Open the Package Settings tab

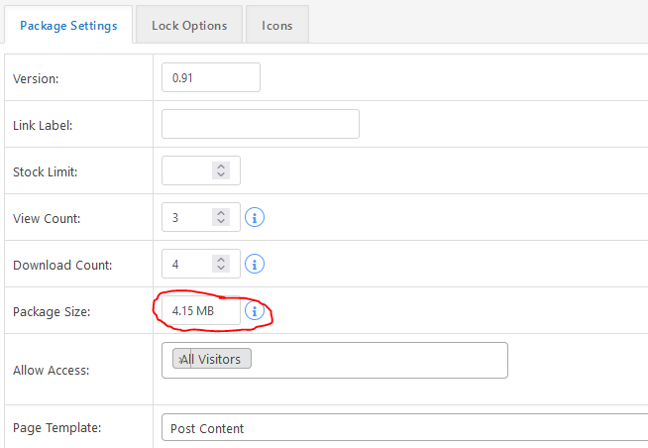[68, 25]
